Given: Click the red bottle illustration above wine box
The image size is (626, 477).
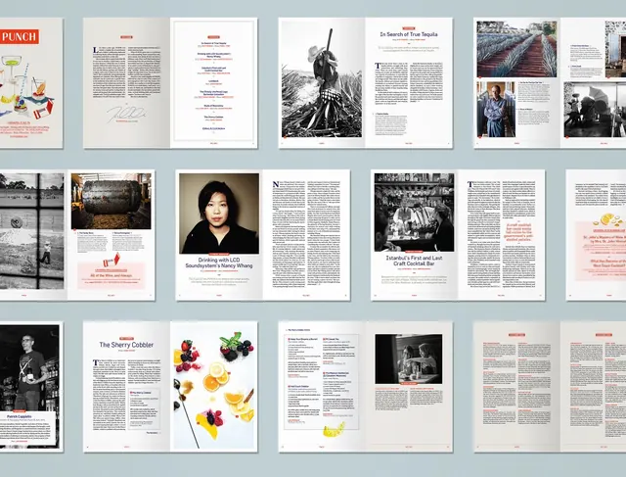Looking at the screenshot, I should pos(112,260).
